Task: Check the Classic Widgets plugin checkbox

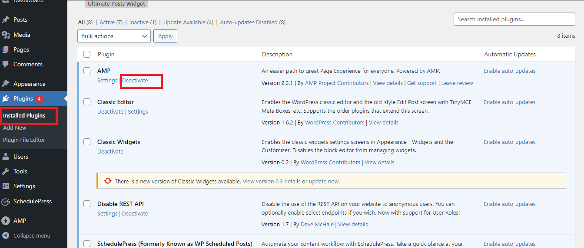Action: tap(87, 142)
